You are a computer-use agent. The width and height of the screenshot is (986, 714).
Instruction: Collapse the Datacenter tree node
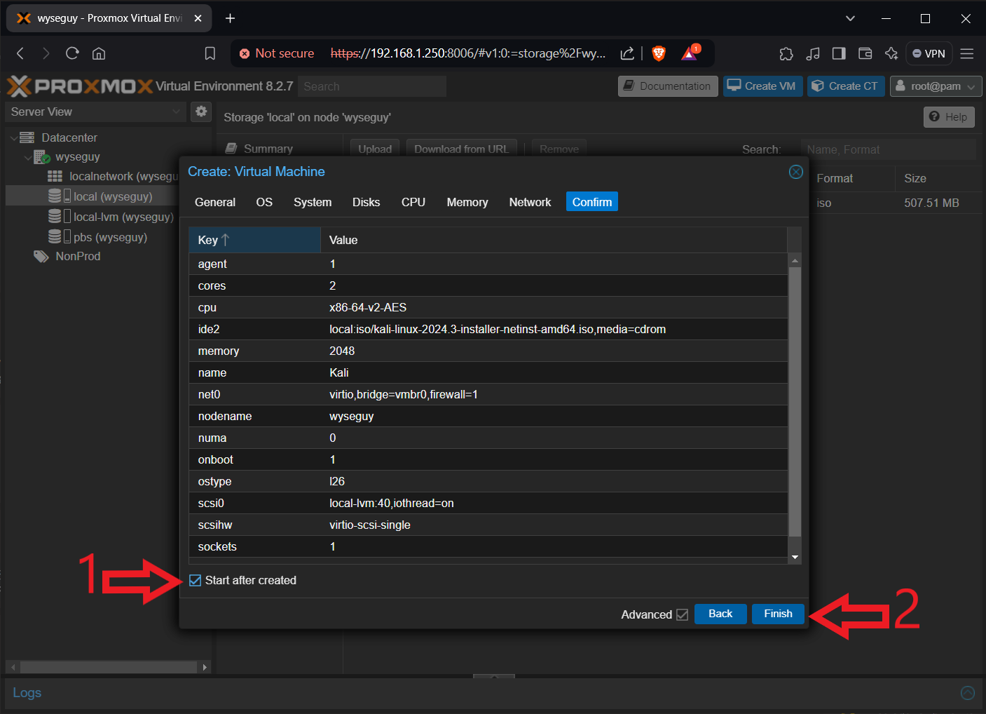(x=14, y=138)
